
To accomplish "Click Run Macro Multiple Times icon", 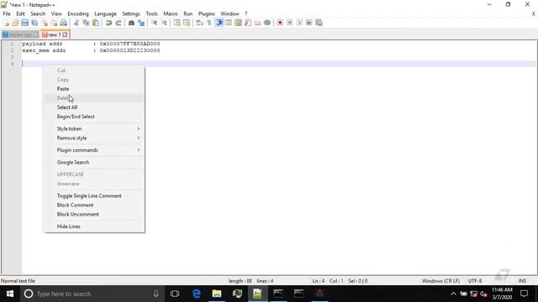I will (309, 23).
